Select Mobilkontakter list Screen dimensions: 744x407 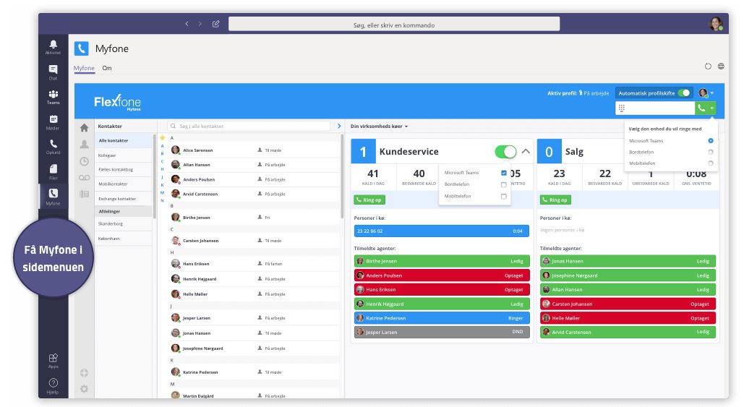tap(124, 184)
